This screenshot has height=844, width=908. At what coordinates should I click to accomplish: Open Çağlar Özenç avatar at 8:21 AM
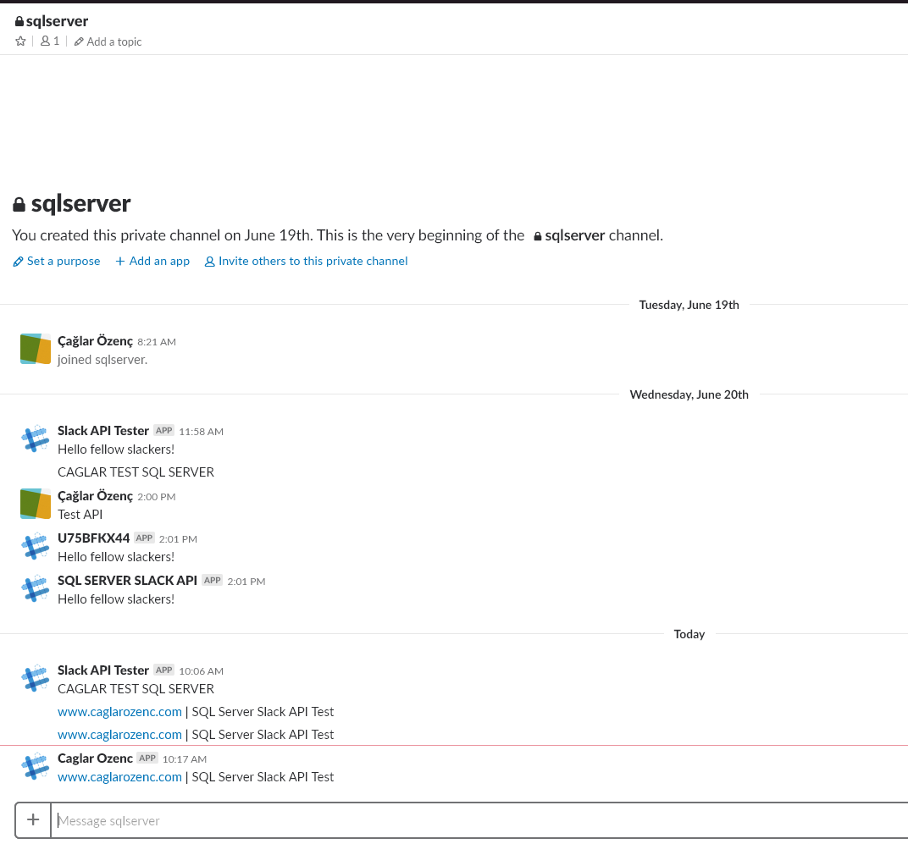(36, 349)
